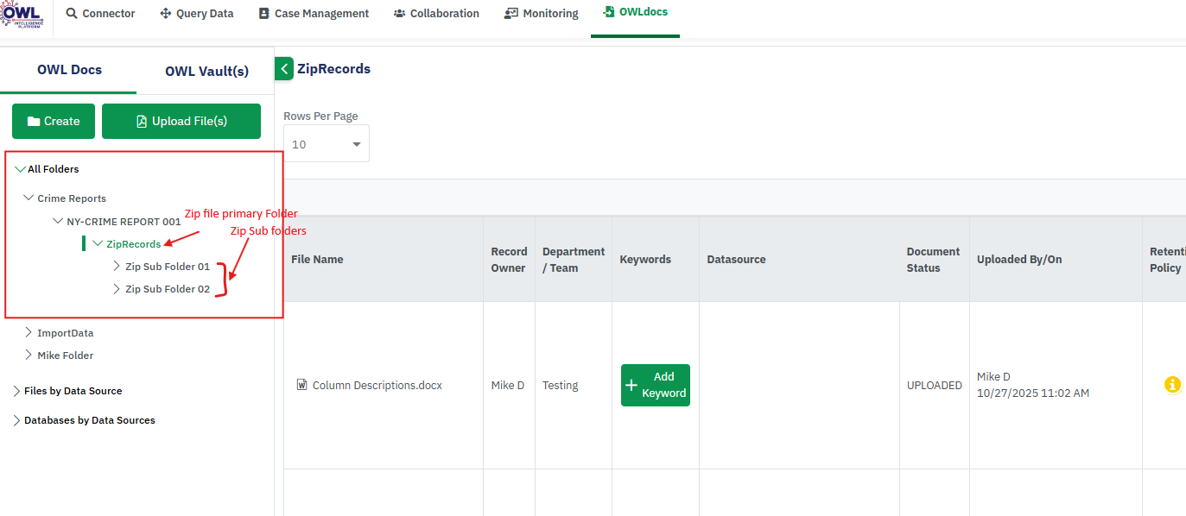This screenshot has height=516, width=1186.
Task: Go to Case Management
Action: pos(313,14)
